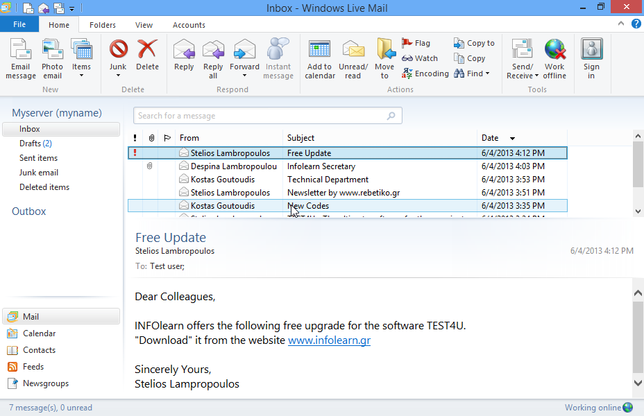
Task: Watch the conversation
Action: (x=420, y=58)
